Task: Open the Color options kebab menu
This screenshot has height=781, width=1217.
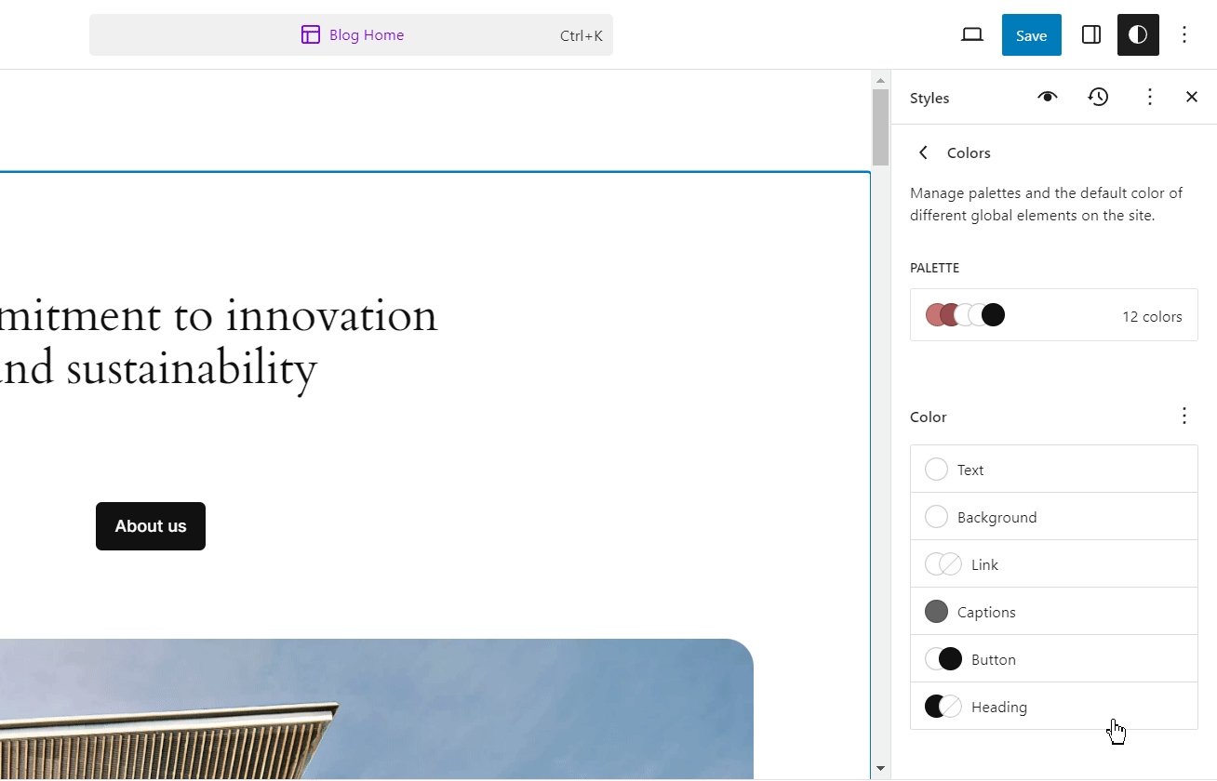Action: (x=1184, y=416)
